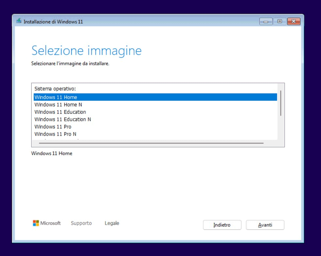Click the horizontal scrollbar under the list

coord(151,143)
